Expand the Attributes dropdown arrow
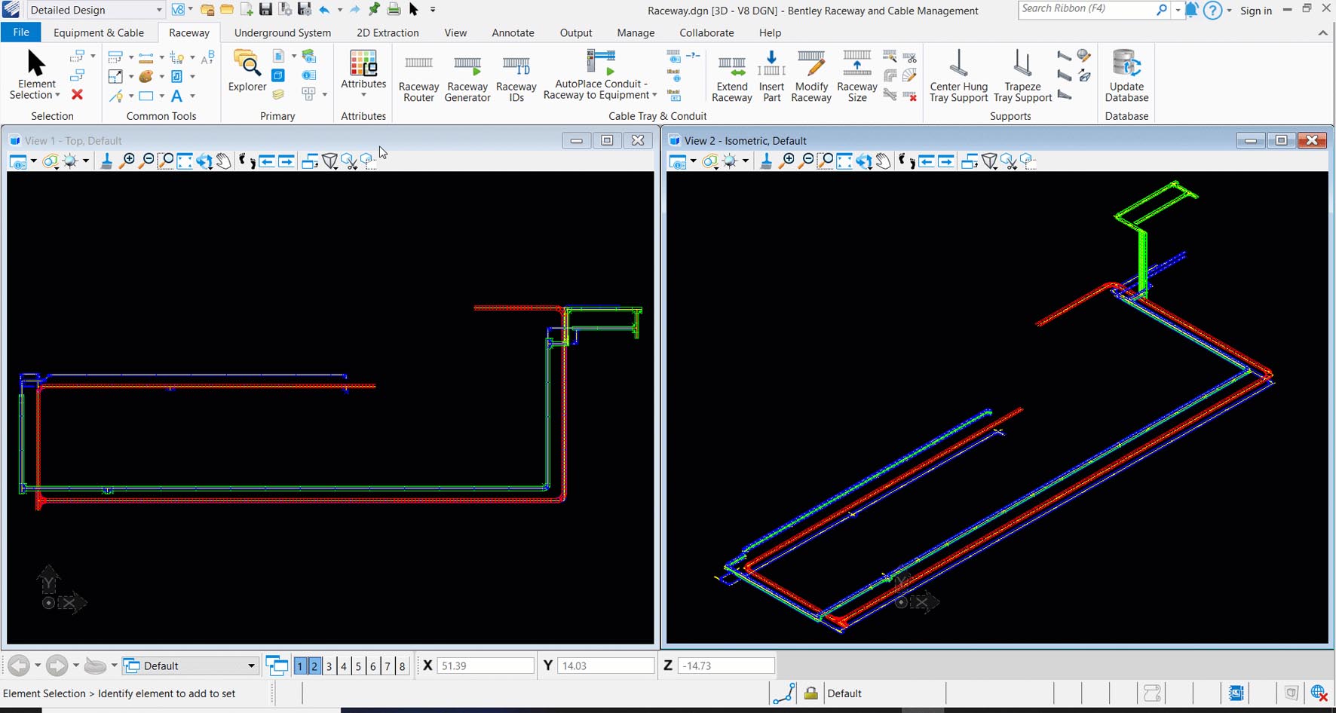Image resolution: width=1336 pixels, height=713 pixels. click(x=363, y=96)
